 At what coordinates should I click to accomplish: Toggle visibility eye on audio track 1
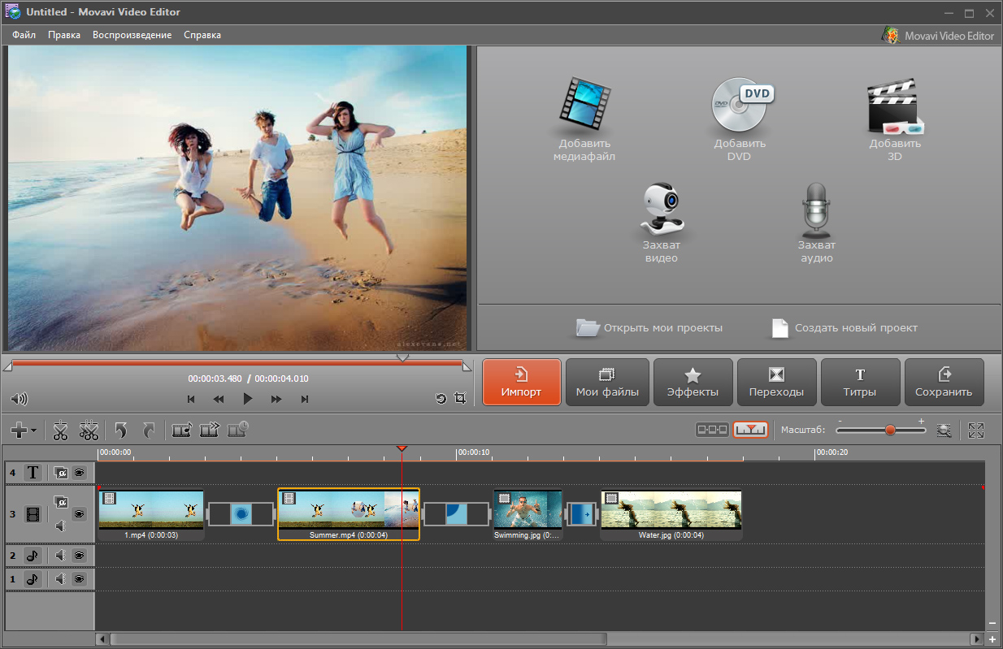coord(80,579)
